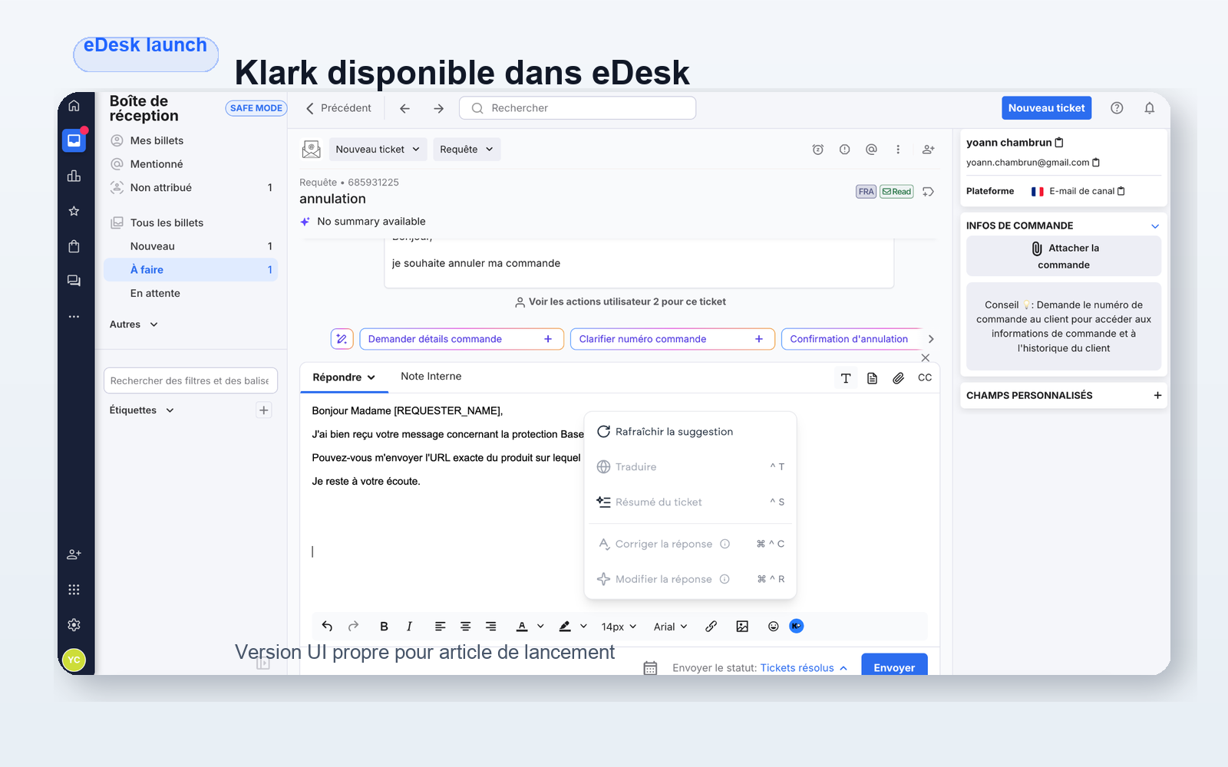This screenshot has height=767, width=1228.
Task: Click the Envoyer button
Action: click(x=893, y=667)
